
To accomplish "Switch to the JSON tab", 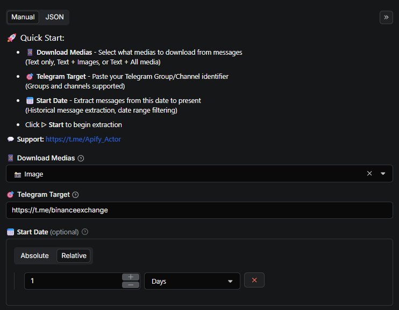I will pyautogui.click(x=54, y=17).
